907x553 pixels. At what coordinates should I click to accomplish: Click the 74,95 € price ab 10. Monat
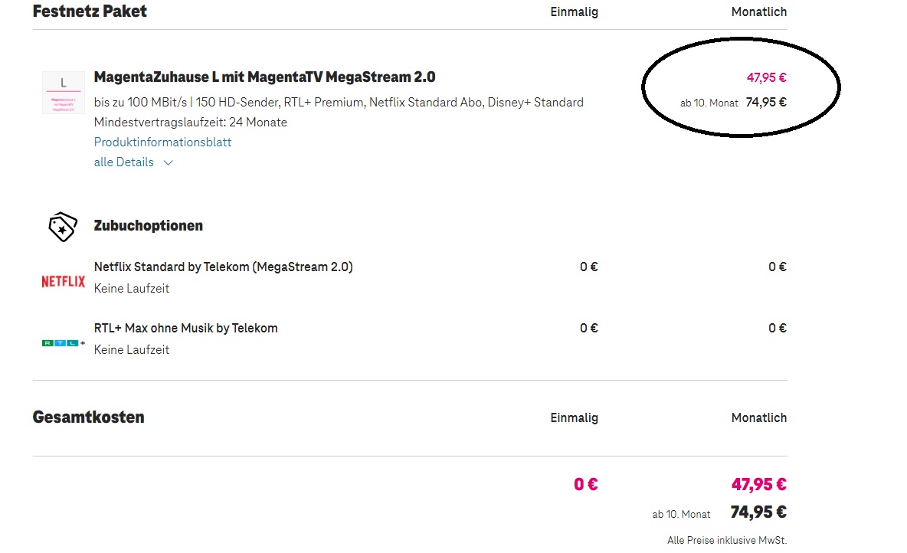(x=766, y=103)
